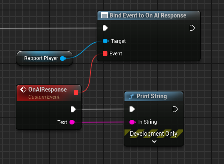Select the Bind Event to On AI Response title

click(x=148, y=15)
